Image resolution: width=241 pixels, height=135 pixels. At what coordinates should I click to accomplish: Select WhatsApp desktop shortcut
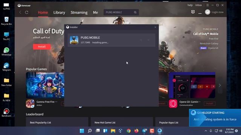[x=6, y=51]
